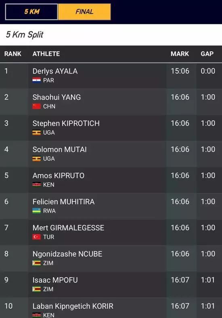Image resolution: width=222 pixels, height=318 pixels.
Task: Sort by the MARK column header
Action: coord(180,54)
